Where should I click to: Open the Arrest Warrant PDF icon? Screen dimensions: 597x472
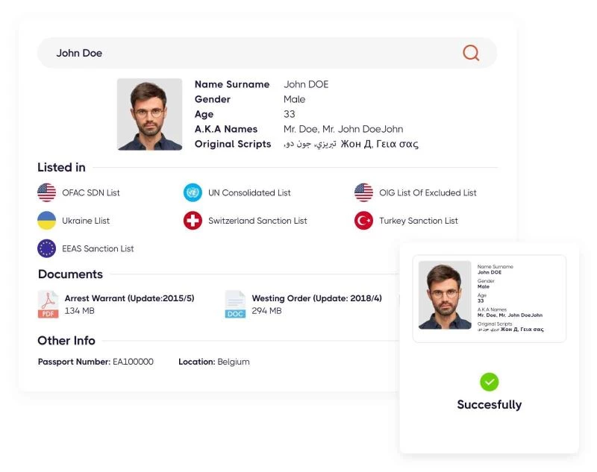pos(49,304)
